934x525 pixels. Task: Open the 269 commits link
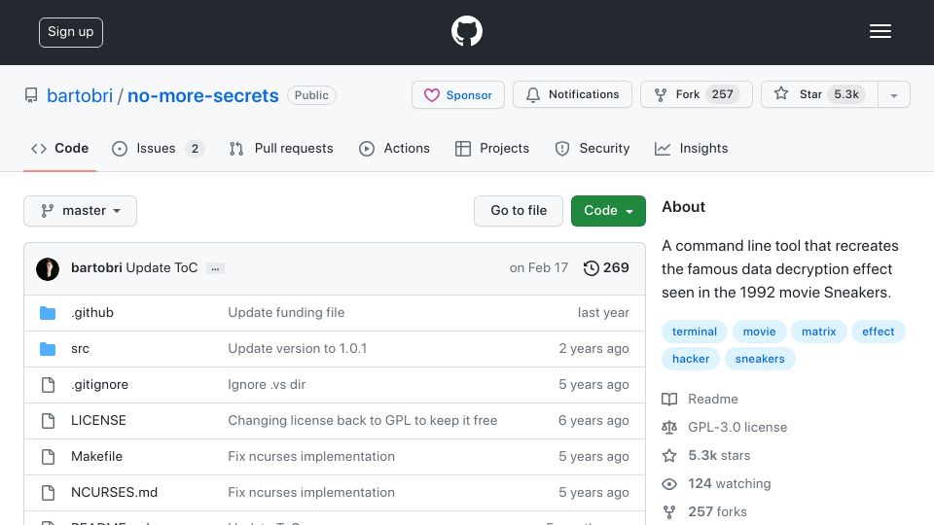(606, 268)
